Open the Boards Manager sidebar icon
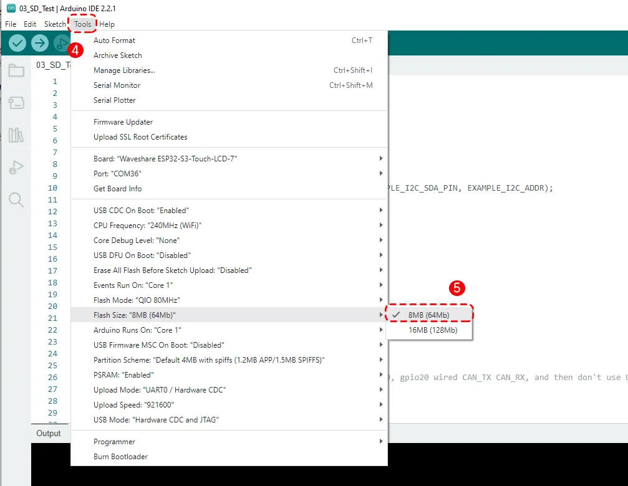The width and height of the screenshot is (628, 486). (16, 103)
